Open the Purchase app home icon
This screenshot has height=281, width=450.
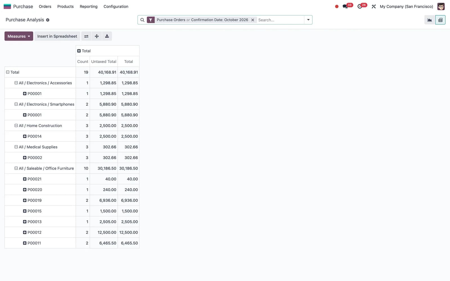point(7,6)
